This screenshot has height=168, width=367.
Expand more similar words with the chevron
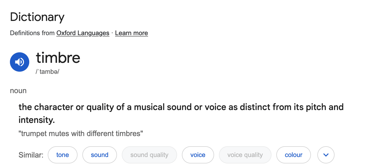(326, 155)
